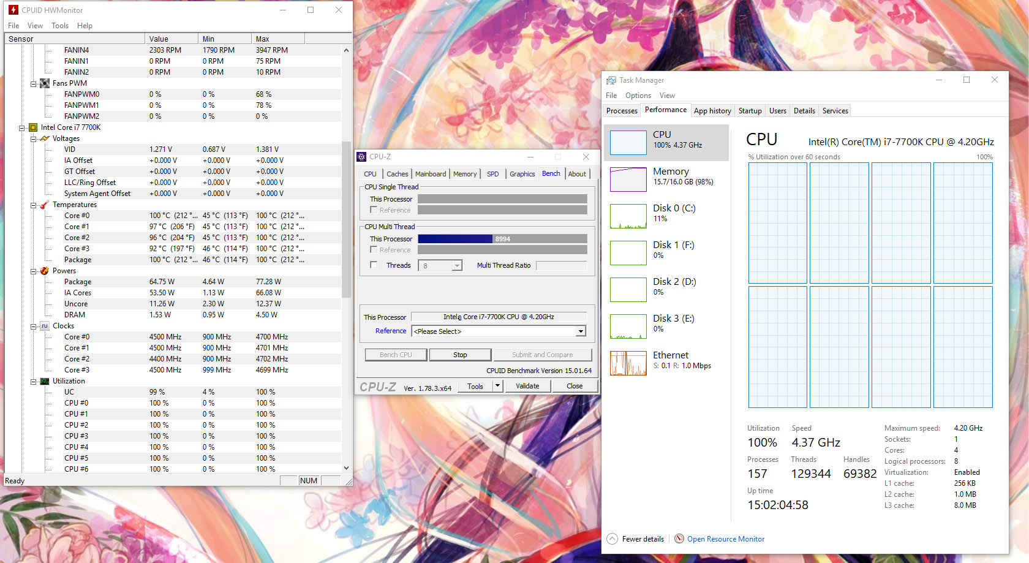
Task: Click the Intel Core i7 7700K chip icon
Action: click(x=33, y=127)
